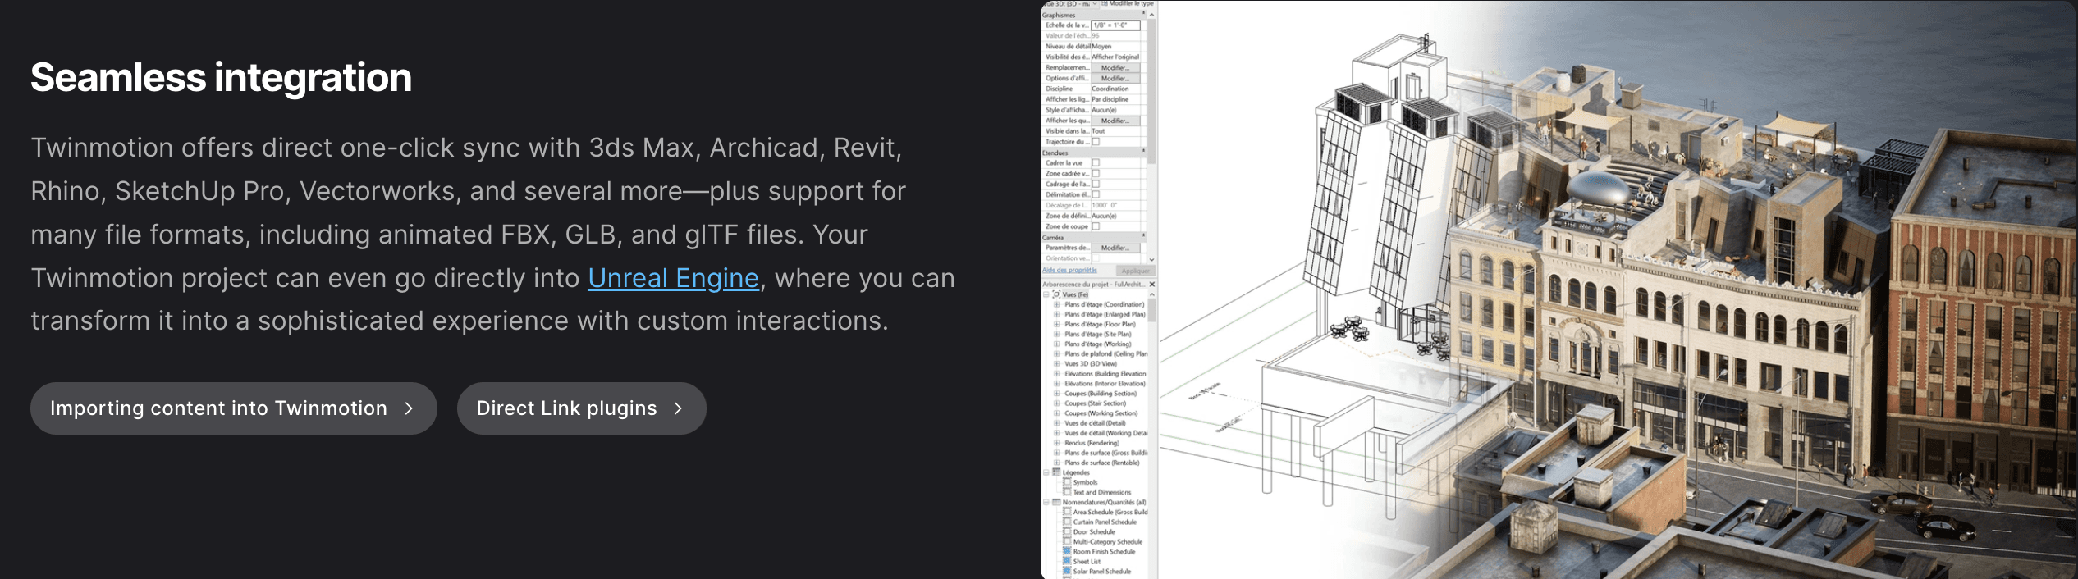Click the Echelle de la vue value field
Image resolution: width=2078 pixels, height=579 pixels.
1115,25
